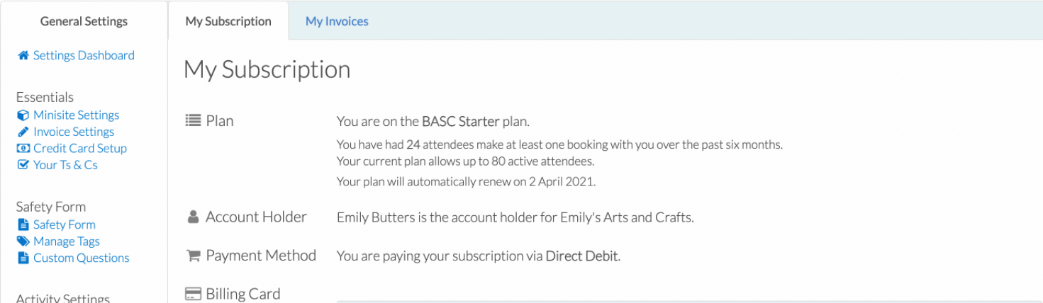Click the credit card icon beside Billing Card
1043x303 pixels.
click(x=193, y=294)
